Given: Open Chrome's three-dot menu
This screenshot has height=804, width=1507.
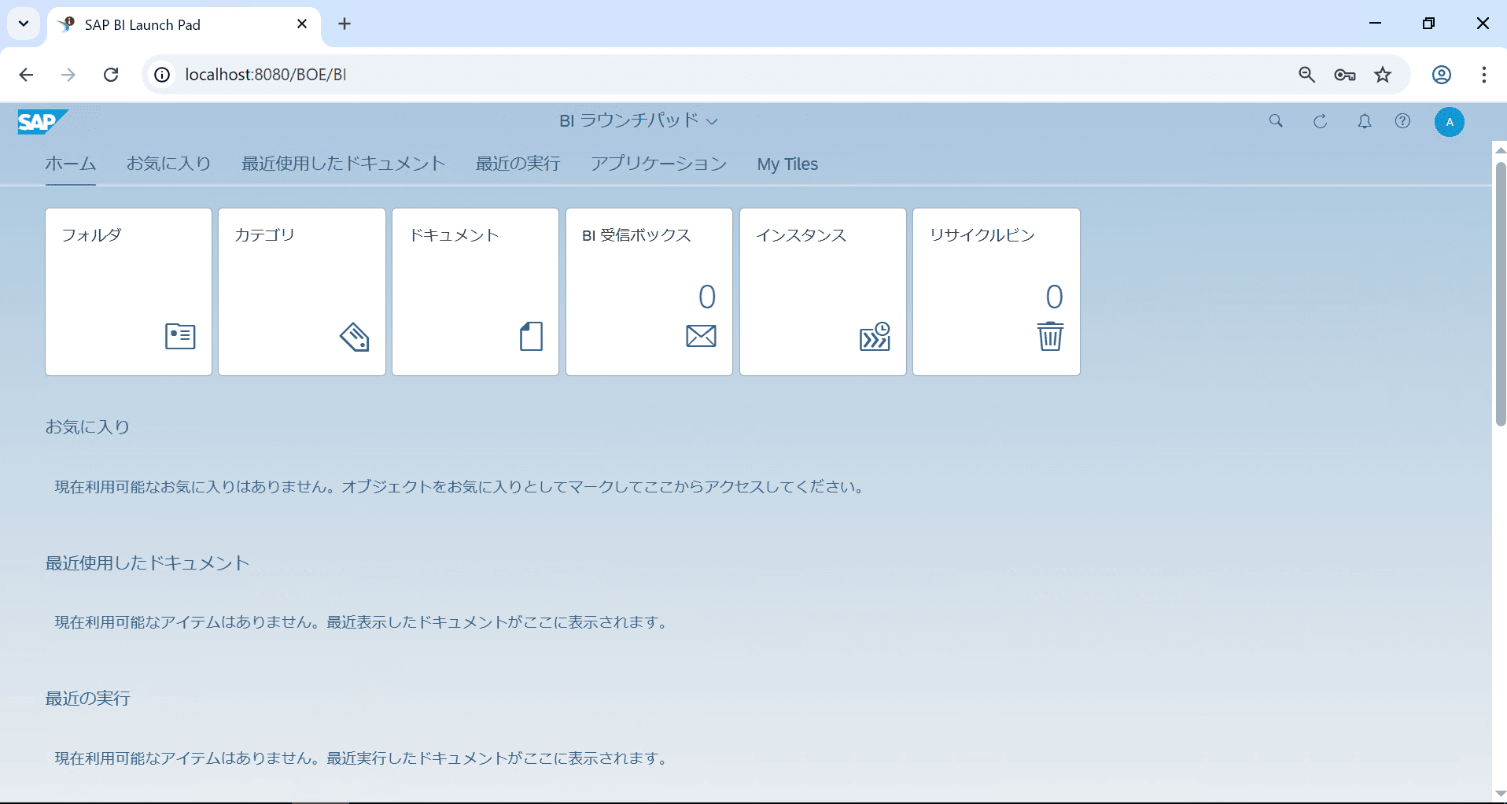Looking at the screenshot, I should (1483, 75).
